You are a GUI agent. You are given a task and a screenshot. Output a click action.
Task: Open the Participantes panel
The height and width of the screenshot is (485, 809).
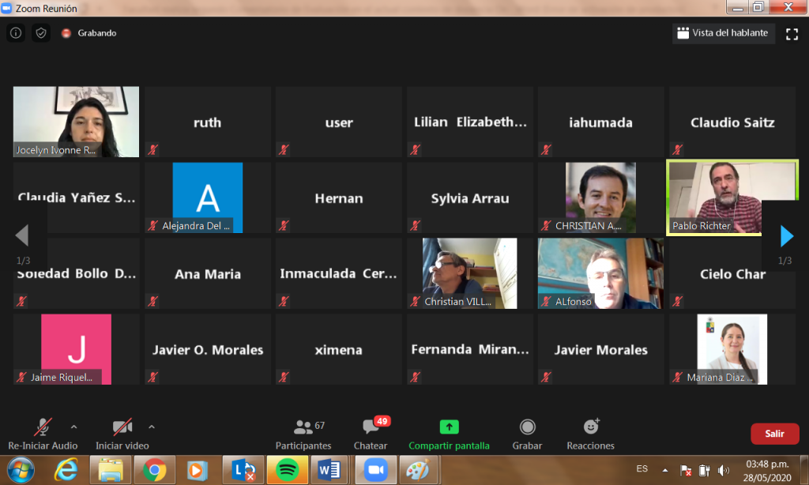(x=303, y=427)
